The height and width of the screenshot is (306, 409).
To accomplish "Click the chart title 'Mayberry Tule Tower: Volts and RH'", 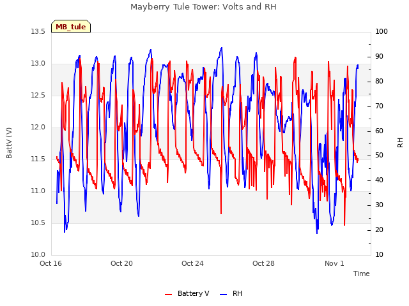I will [x=203, y=7].
